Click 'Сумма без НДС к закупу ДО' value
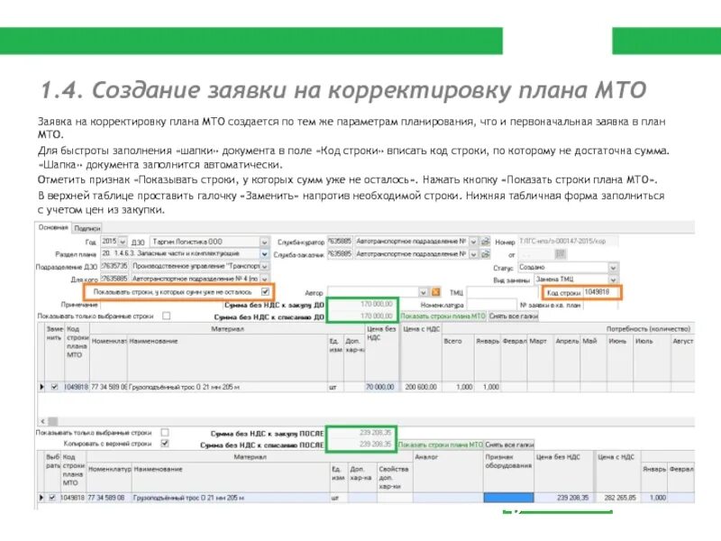This screenshot has width=721, height=541. coord(362,304)
